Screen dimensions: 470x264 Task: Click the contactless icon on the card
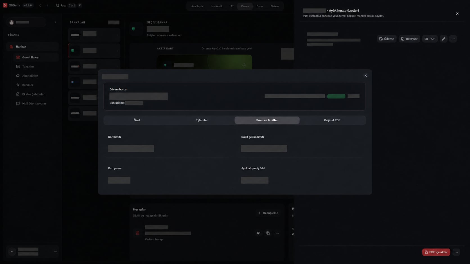click(x=243, y=65)
